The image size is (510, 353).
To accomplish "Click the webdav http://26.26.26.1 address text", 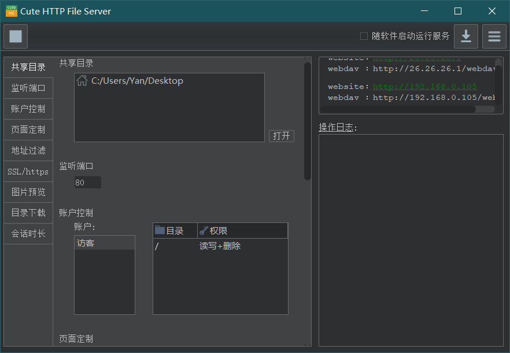I will point(434,69).
